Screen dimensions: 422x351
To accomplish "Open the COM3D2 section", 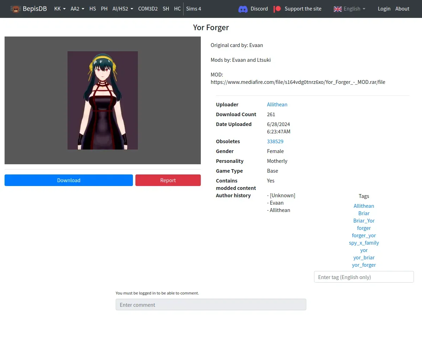I will (148, 9).
